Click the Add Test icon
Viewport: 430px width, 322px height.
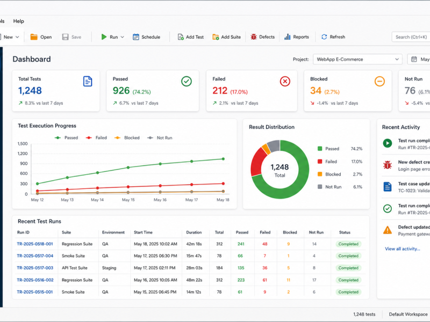point(181,37)
